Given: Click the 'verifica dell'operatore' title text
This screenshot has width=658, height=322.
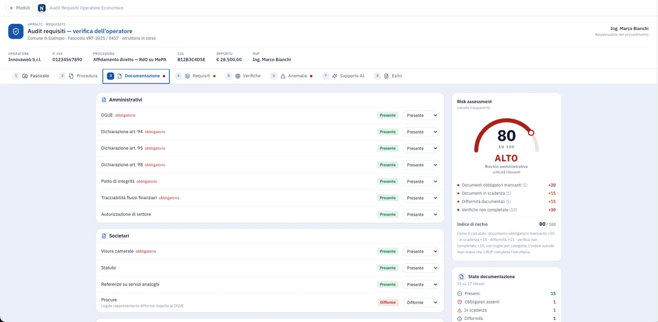Looking at the screenshot, I should [x=102, y=31].
